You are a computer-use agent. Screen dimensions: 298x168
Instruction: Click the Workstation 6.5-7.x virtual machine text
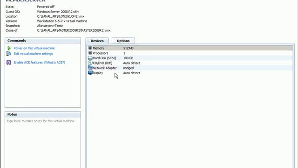(62, 21)
